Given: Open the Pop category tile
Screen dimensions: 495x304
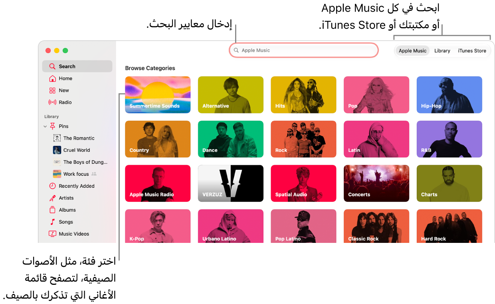Looking at the screenshot, I should (x=376, y=95).
